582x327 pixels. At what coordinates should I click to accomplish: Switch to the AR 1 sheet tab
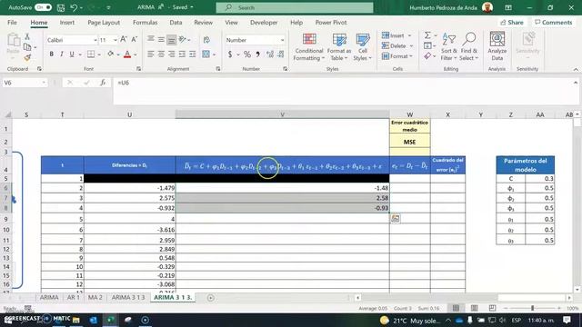pyautogui.click(x=74, y=297)
